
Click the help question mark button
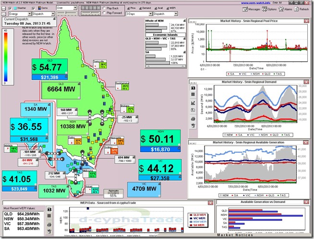pos(291,3)
